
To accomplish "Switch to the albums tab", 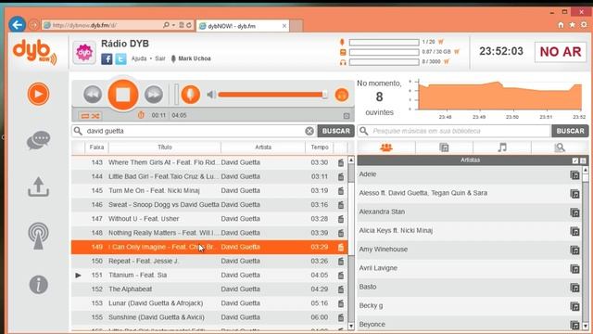I will tap(444, 148).
